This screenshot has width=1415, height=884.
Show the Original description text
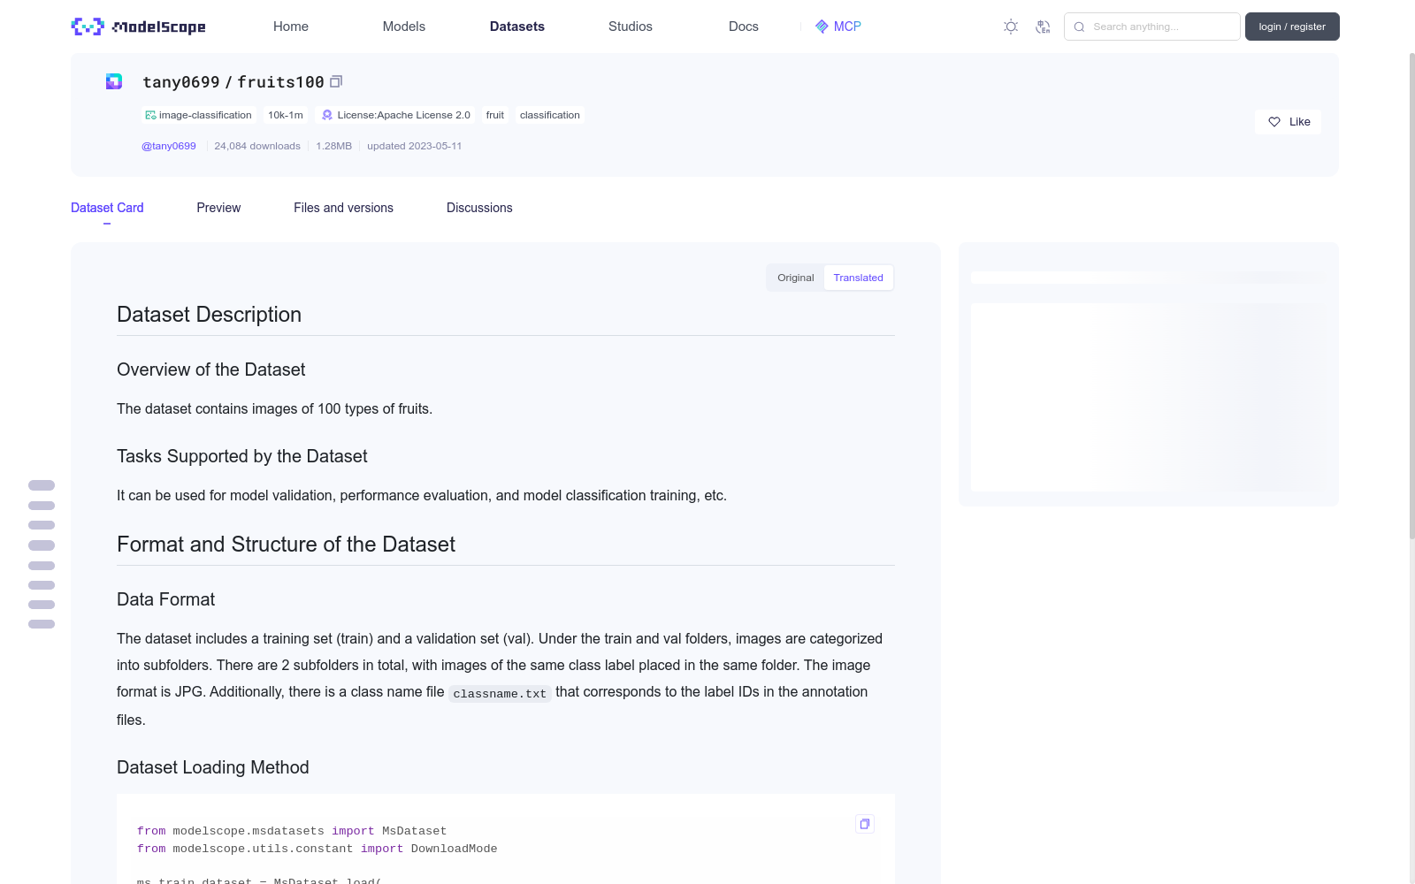(796, 278)
